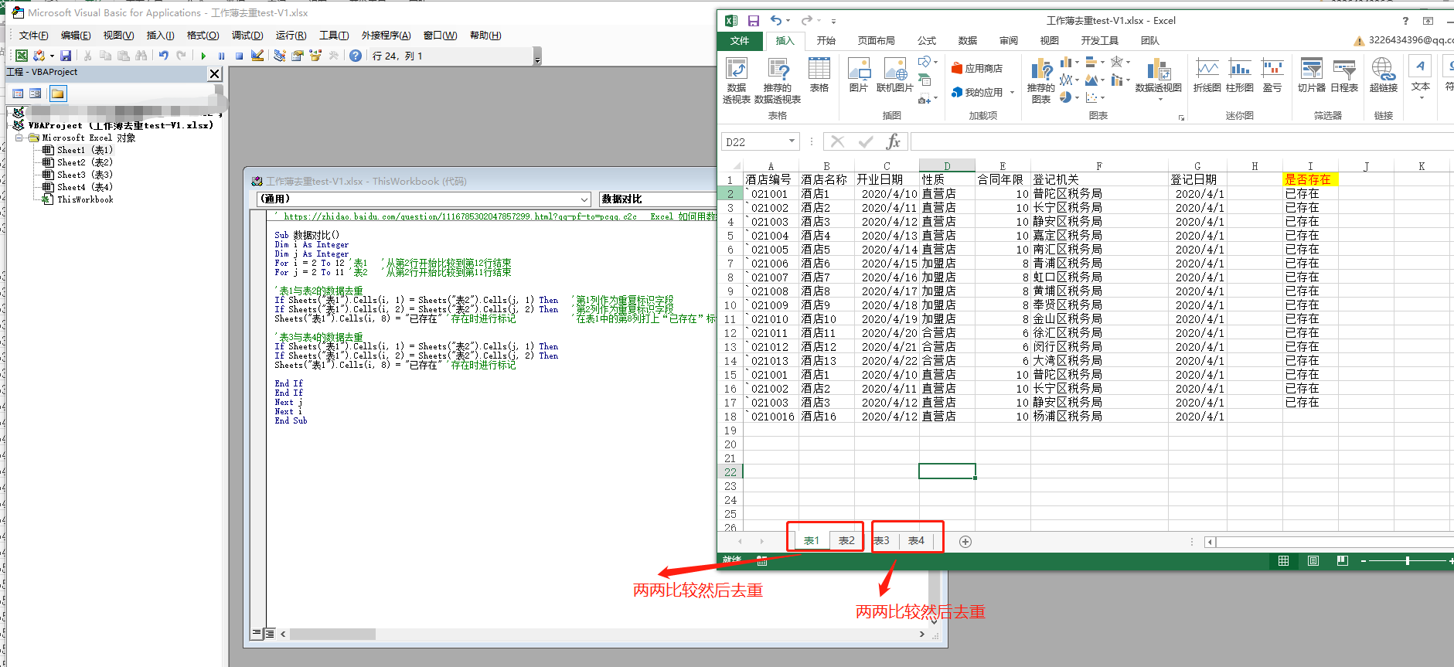Image resolution: width=1454 pixels, height=667 pixels.
Task: Switch to Page Layout view in status bar
Action: 1313,560
